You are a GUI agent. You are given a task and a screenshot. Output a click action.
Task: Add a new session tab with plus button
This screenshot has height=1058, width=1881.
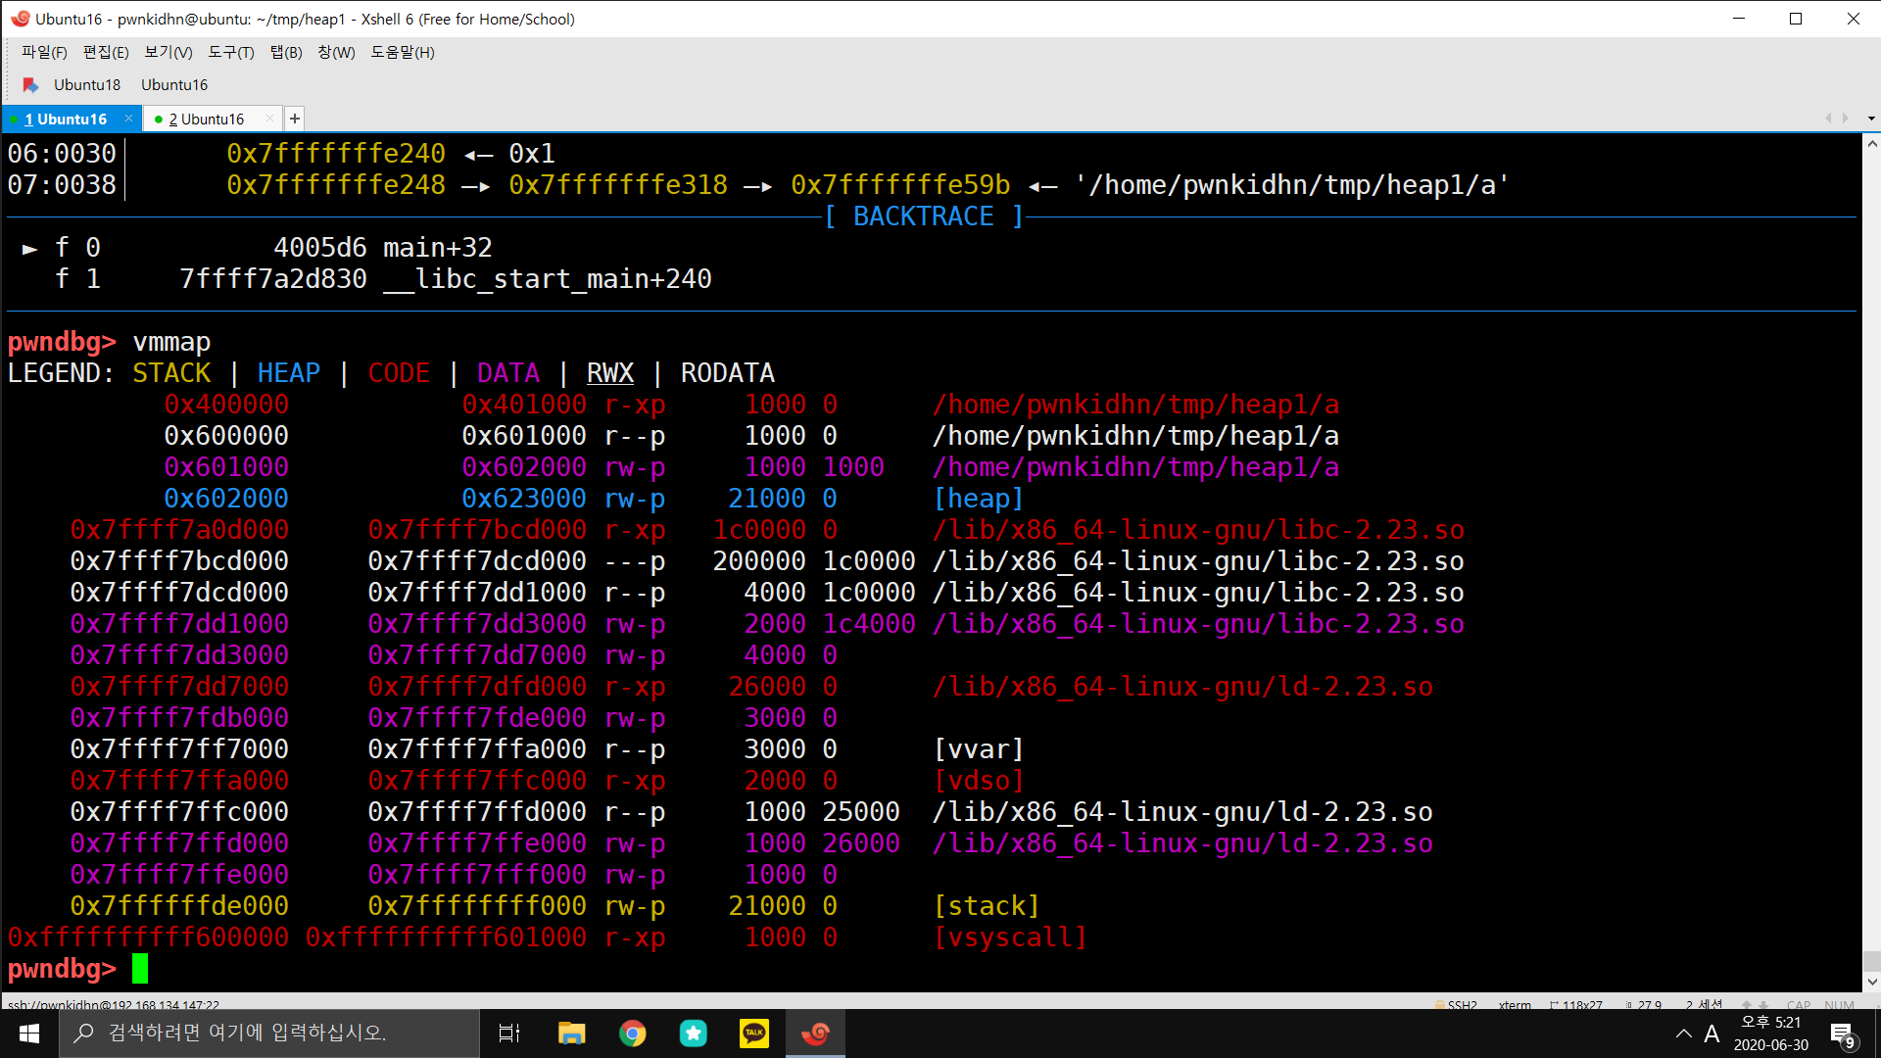pos(294,119)
